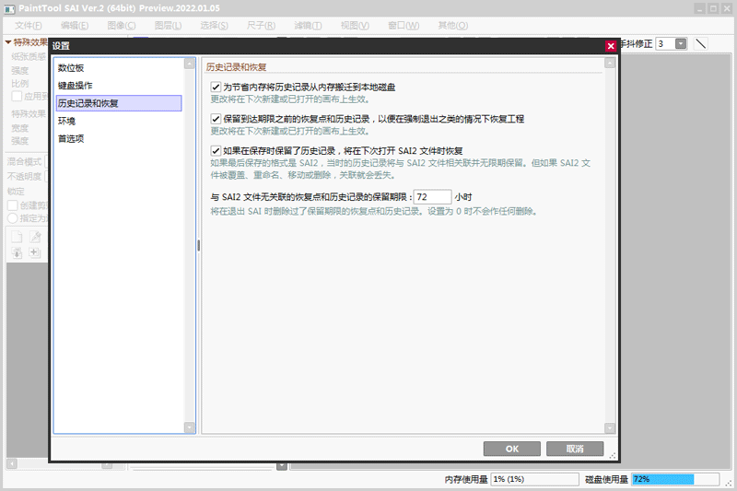The width and height of the screenshot is (737, 491).
Task: Select 数位板 in the settings category list
Action: pyautogui.click(x=71, y=68)
